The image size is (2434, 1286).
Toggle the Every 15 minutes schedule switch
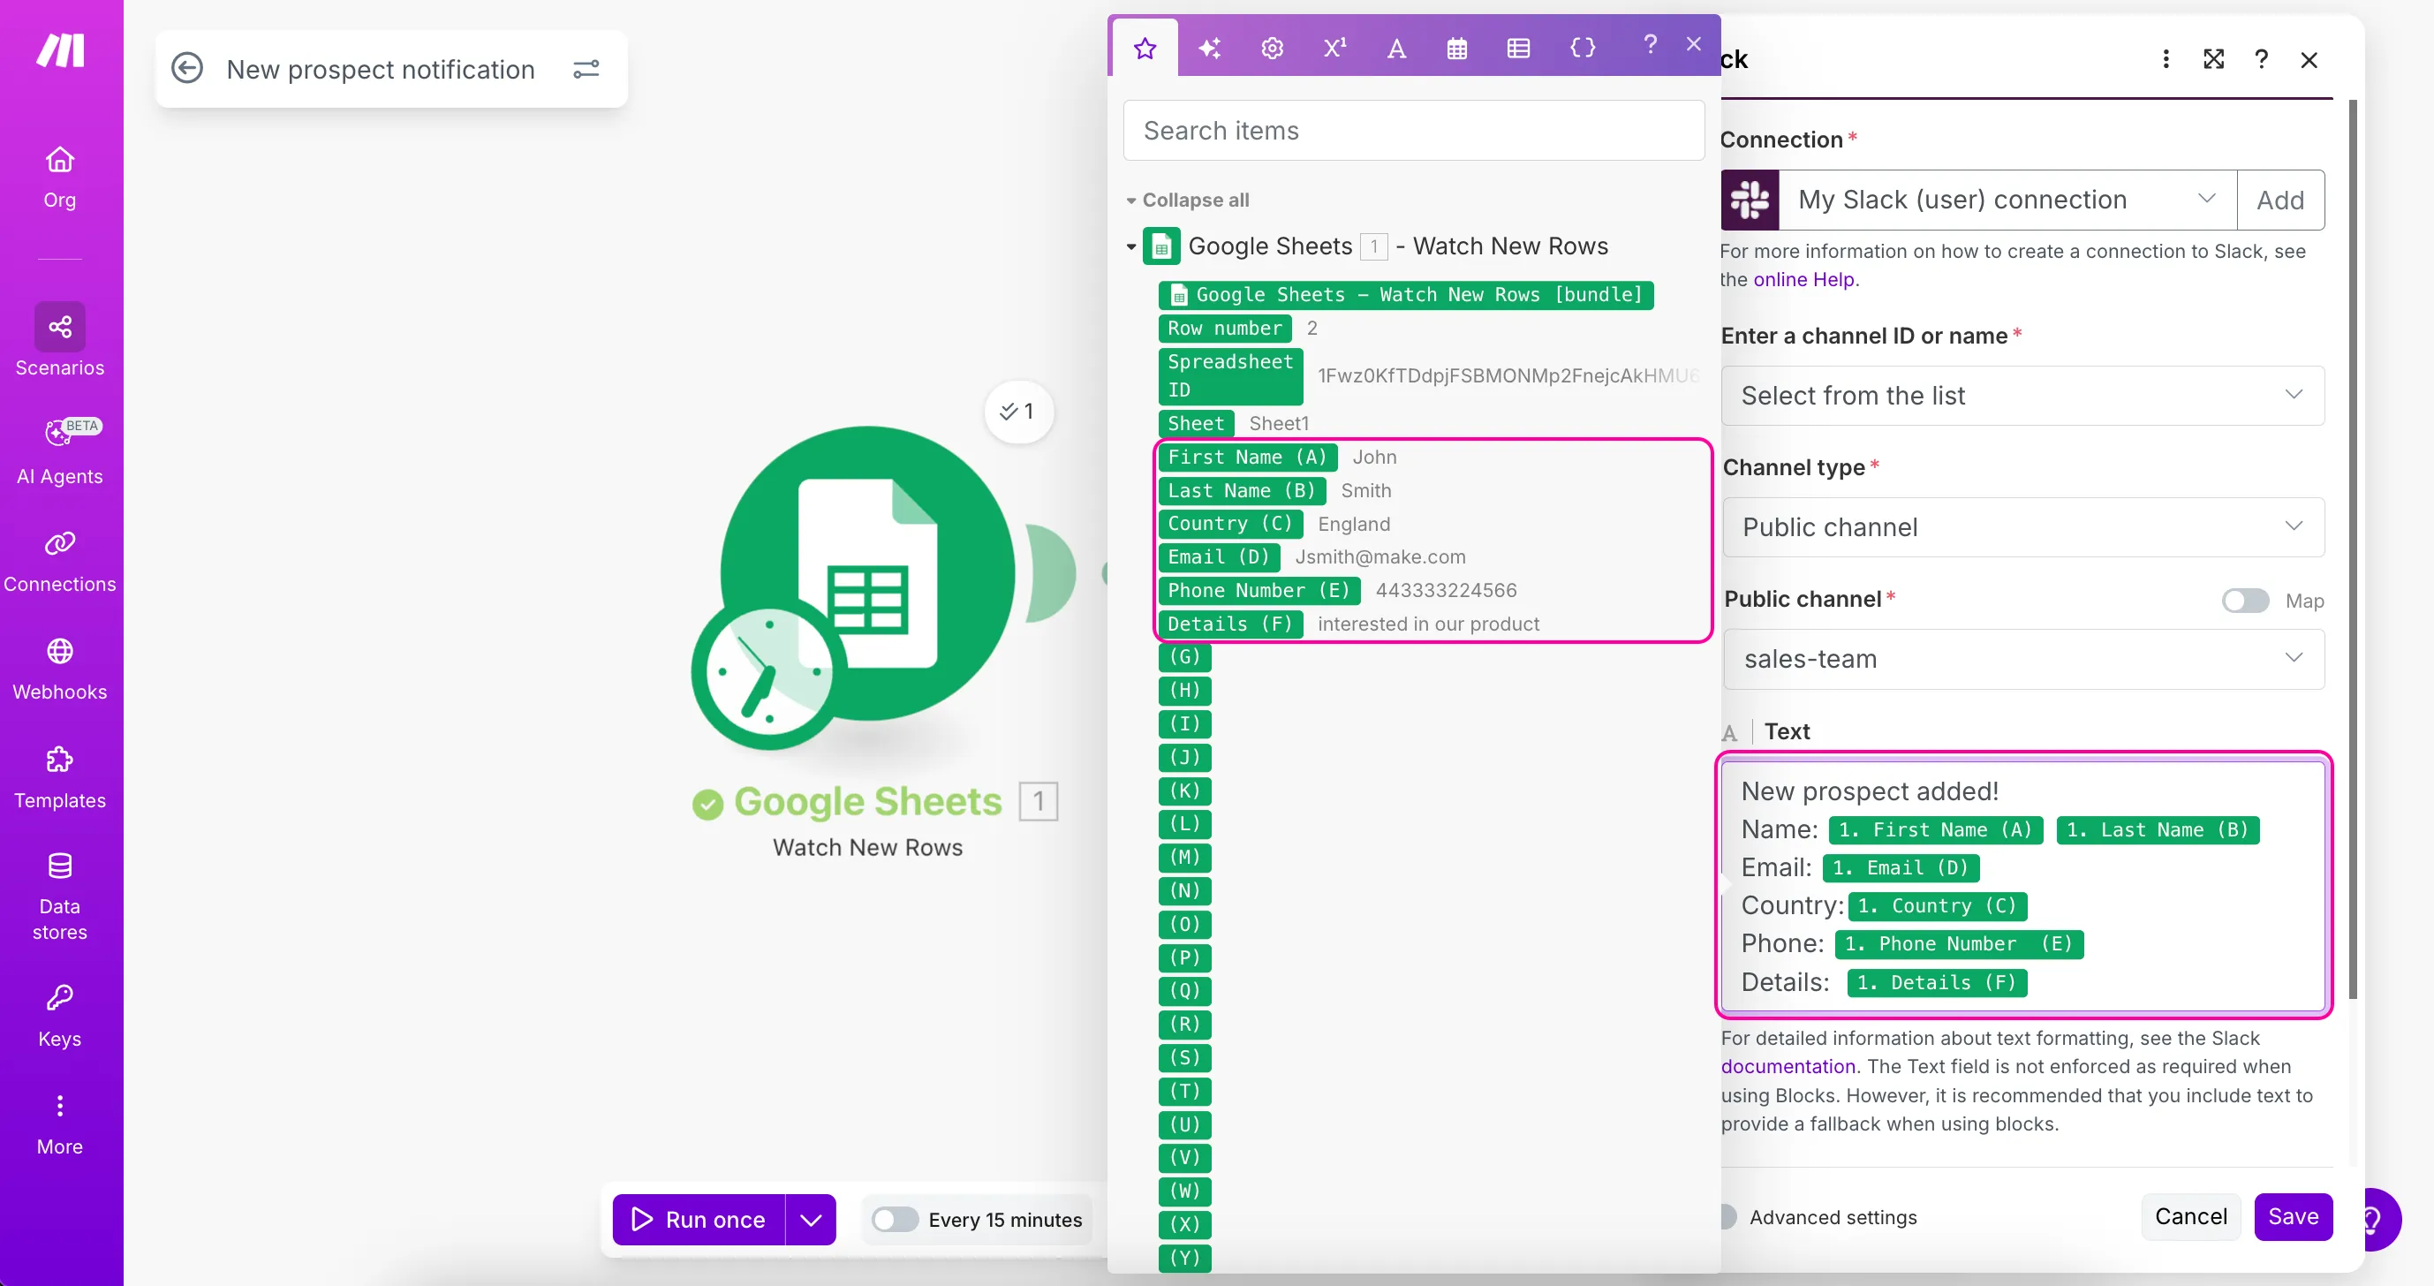tap(894, 1220)
